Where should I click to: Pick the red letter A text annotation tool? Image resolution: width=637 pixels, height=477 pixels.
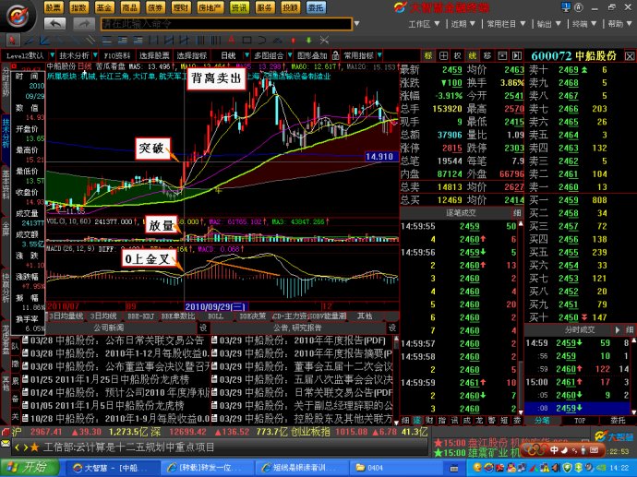[232, 40]
